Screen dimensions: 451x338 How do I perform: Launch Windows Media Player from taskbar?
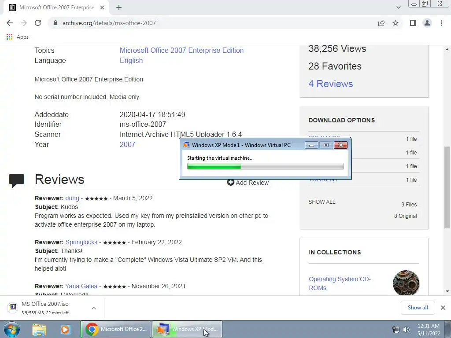click(x=65, y=329)
